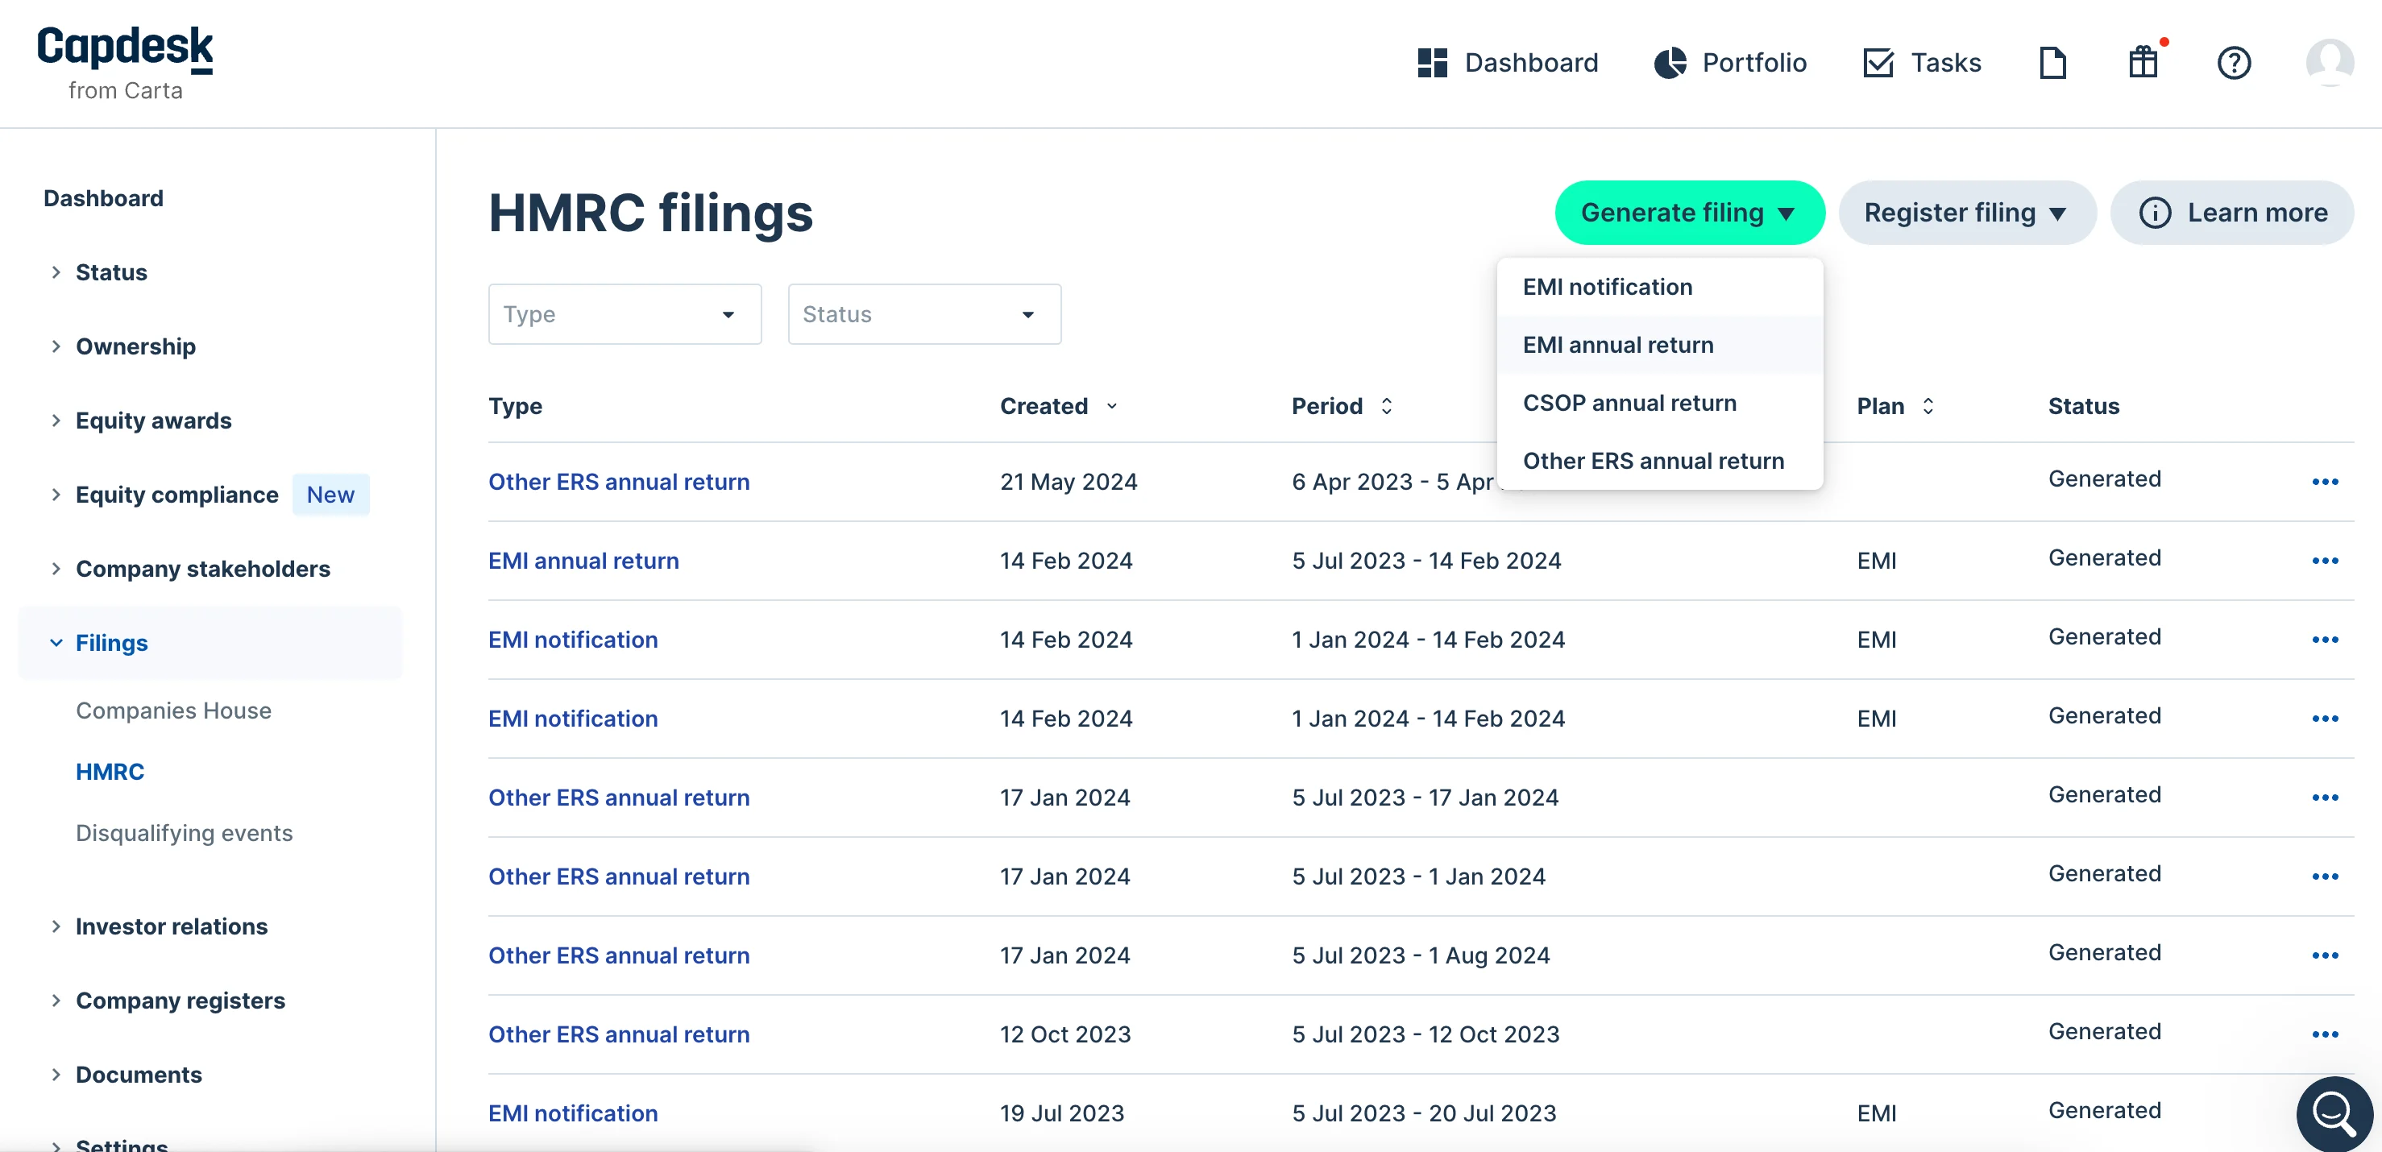Open Other ERS annual return from 12 Oct 2023

click(x=619, y=1034)
